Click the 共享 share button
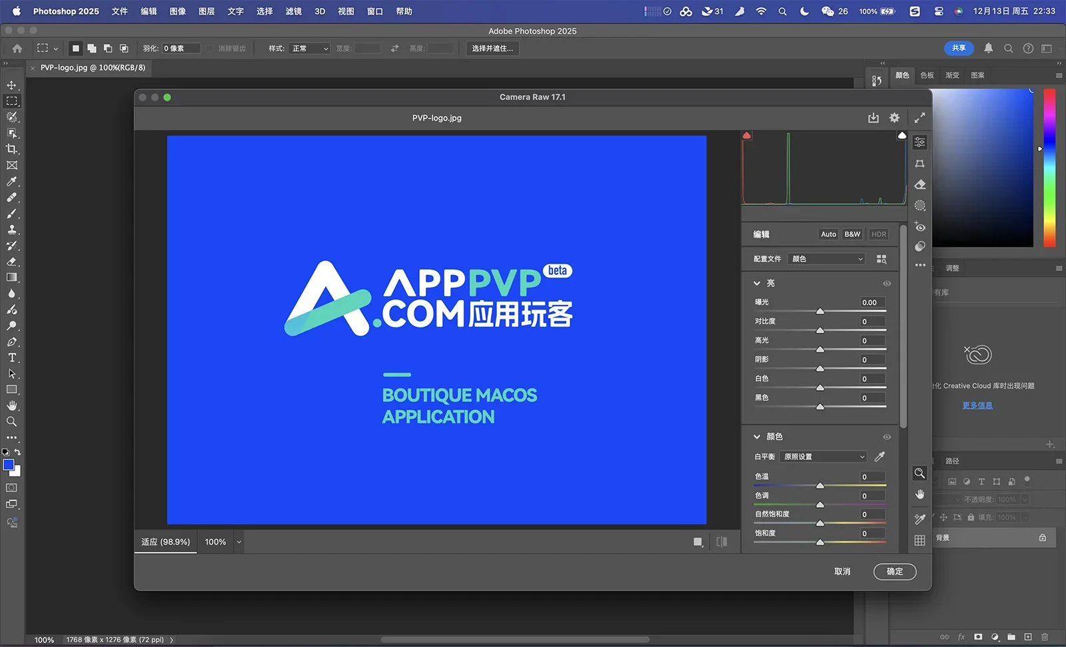 tap(959, 48)
